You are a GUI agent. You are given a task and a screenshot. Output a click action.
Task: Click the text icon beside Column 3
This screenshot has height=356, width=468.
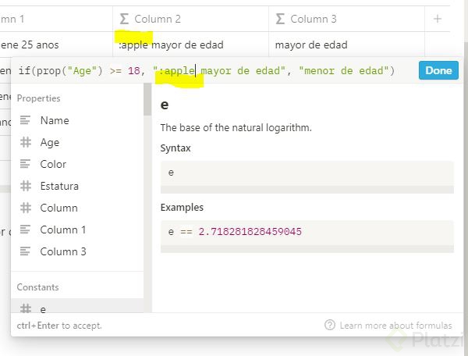26,251
